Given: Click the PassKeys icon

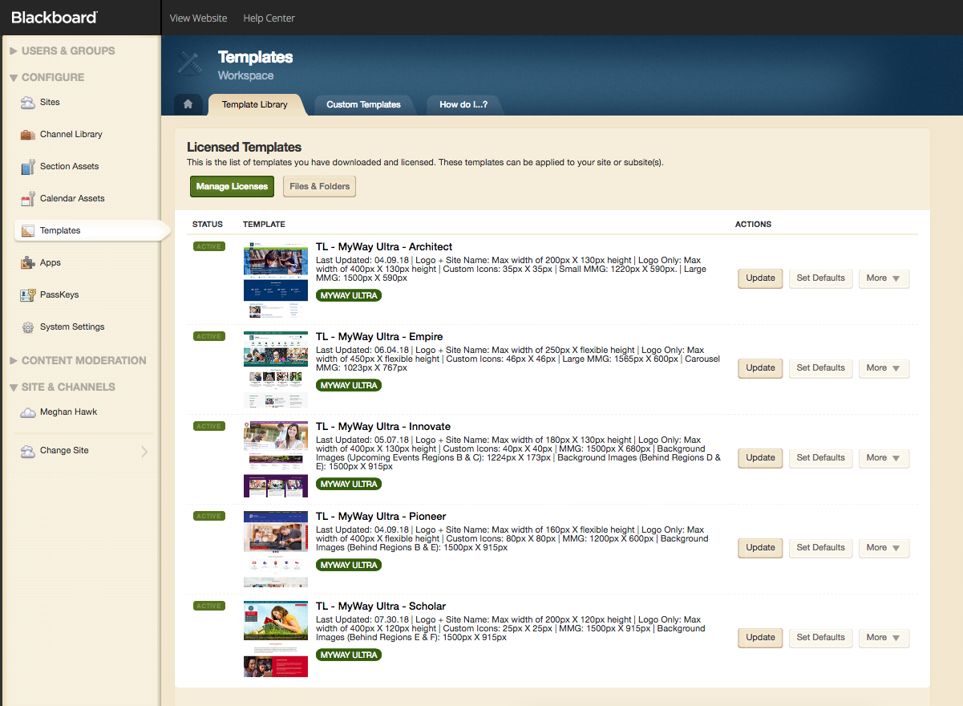Looking at the screenshot, I should pos(28,294).
